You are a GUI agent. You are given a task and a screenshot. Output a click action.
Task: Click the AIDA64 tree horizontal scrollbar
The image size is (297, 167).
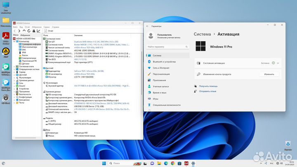click(x=26, y=138)
